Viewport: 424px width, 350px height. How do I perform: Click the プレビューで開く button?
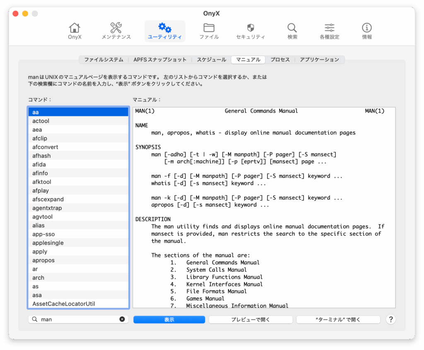[x=251, y=320]
